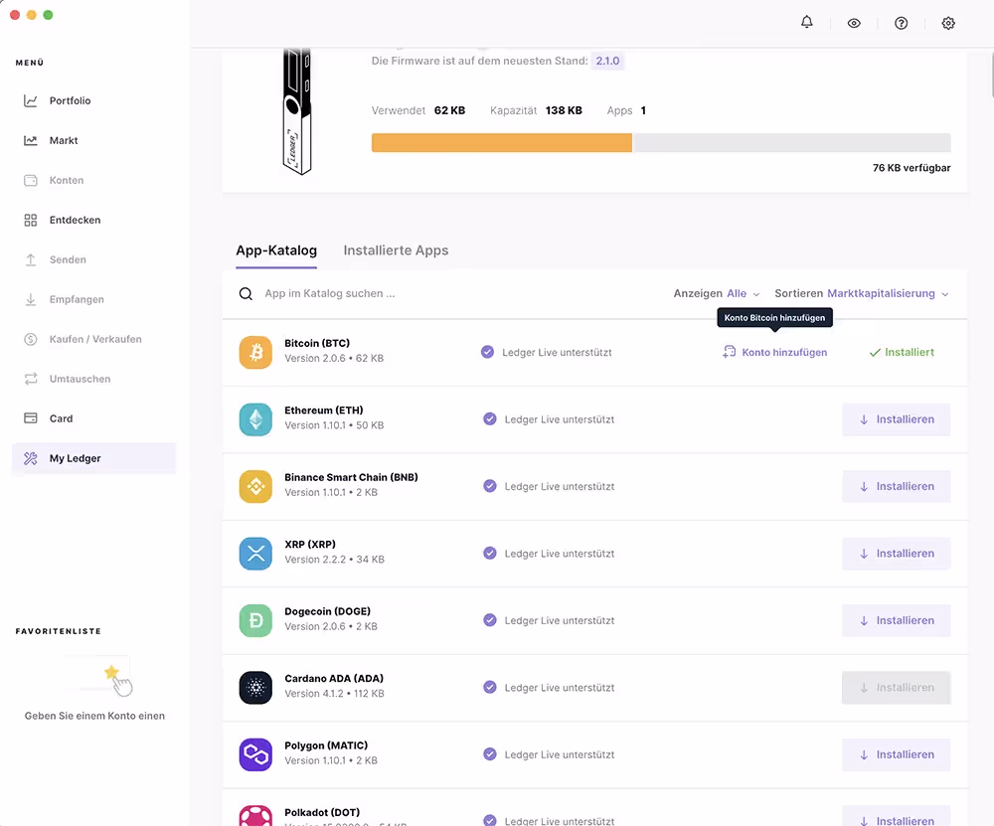Switch to the App-Katalog tab

276,250
